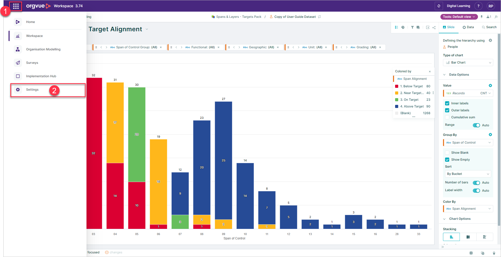This screenshot has width=501, height=257.
Task: Click the delete trash icon at bottom
Action: tap(494, 253)
